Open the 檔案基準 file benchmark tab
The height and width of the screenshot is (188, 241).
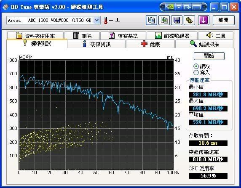pyautogui.click(x=123, y=36)
